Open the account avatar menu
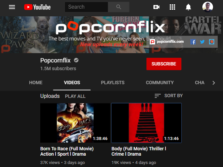This screenshot has height=167, width=223. 208,7
